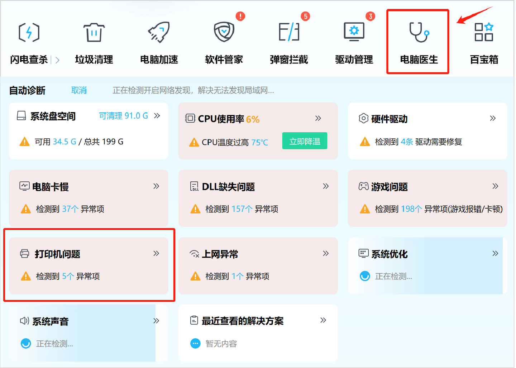
Task: Click the CPU temperature 75℃ value
Action: 260,143
